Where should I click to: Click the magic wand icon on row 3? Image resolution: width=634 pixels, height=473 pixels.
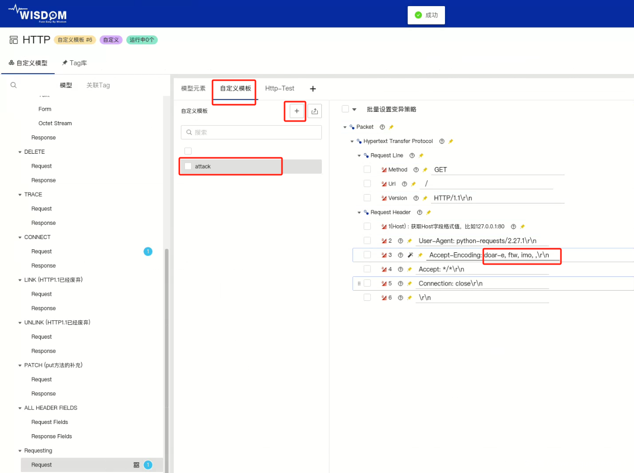(x=410, y=255)
